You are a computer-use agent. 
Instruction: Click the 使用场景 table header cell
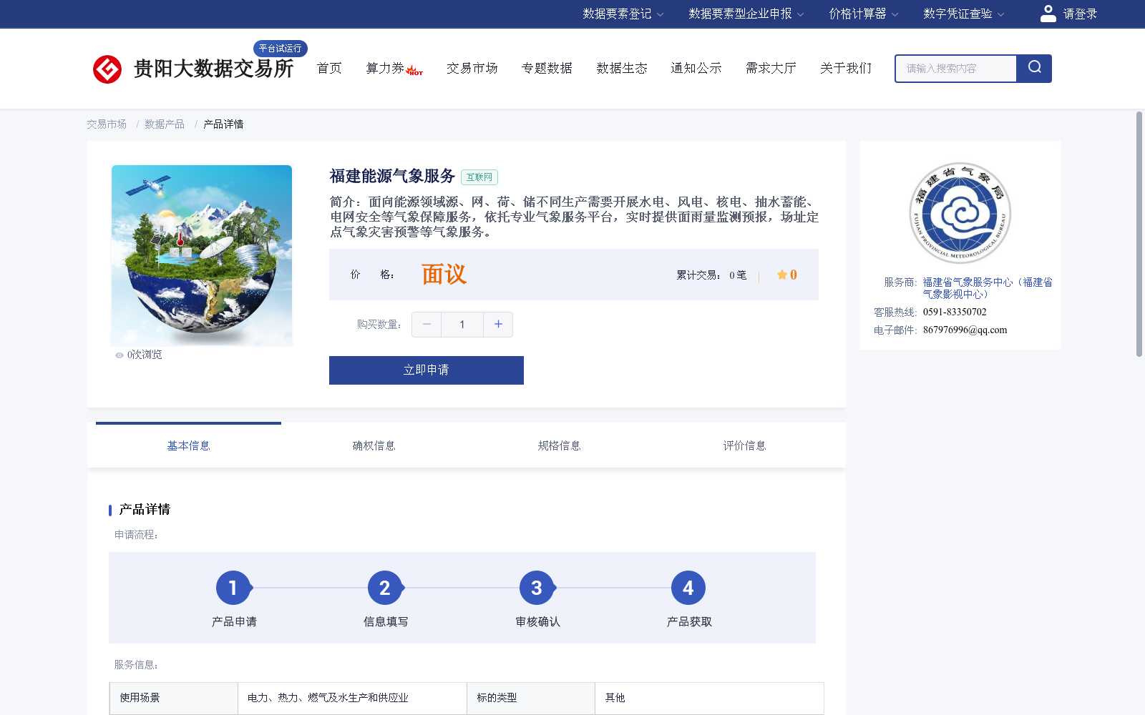174,699
